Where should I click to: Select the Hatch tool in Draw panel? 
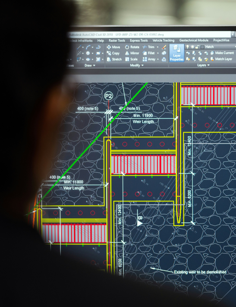pyautogui.click(x=98, y=59)
